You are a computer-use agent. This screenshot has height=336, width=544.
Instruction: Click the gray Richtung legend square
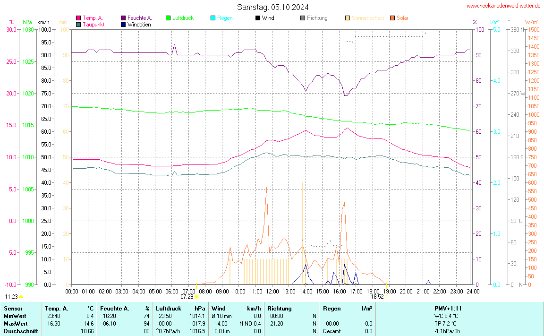[303, 18]
